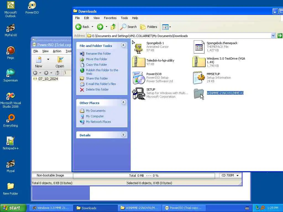
Task: Open the Search magnifier tool
Action: (129, 27)
